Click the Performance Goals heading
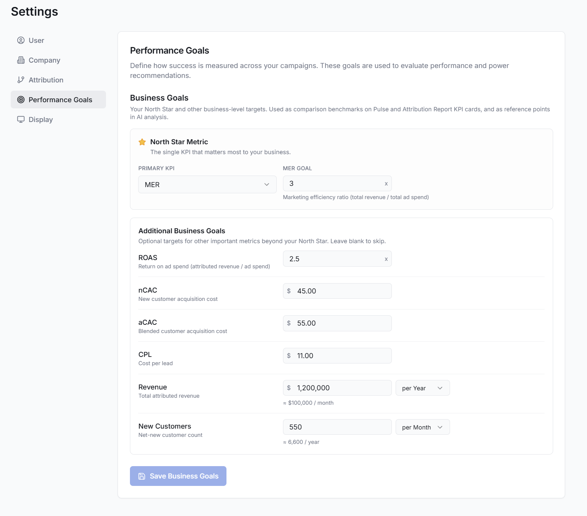The image size is (587, 516). pos(170,50)
